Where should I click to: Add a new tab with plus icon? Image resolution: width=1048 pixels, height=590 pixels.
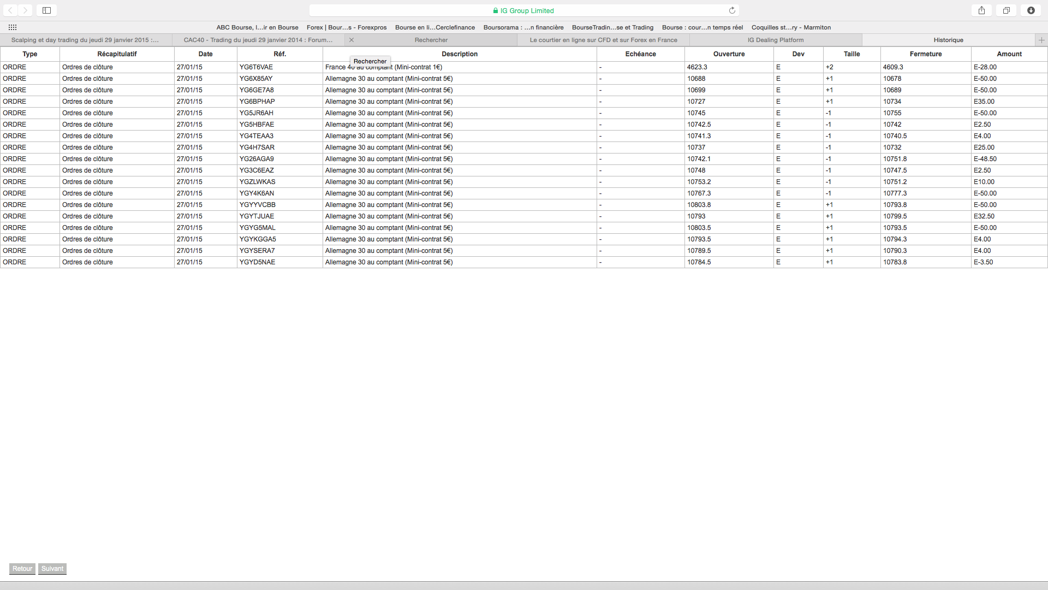click(1041, 40)
